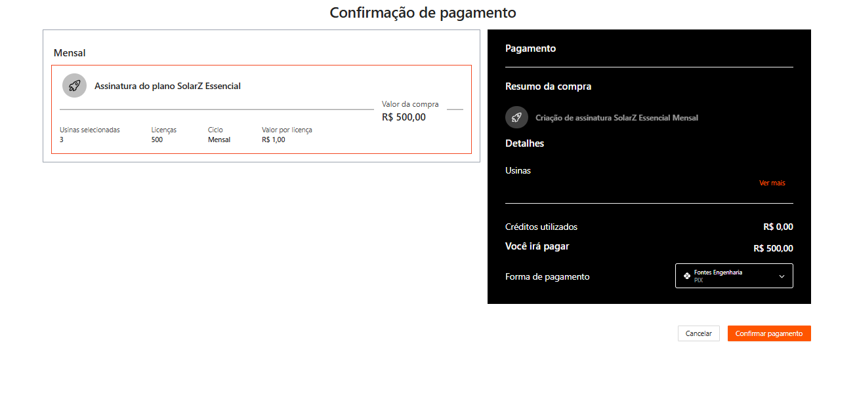857x393 pixels.
Task: Click the Ver mais link under Usinas
Action: coord(772,183)
